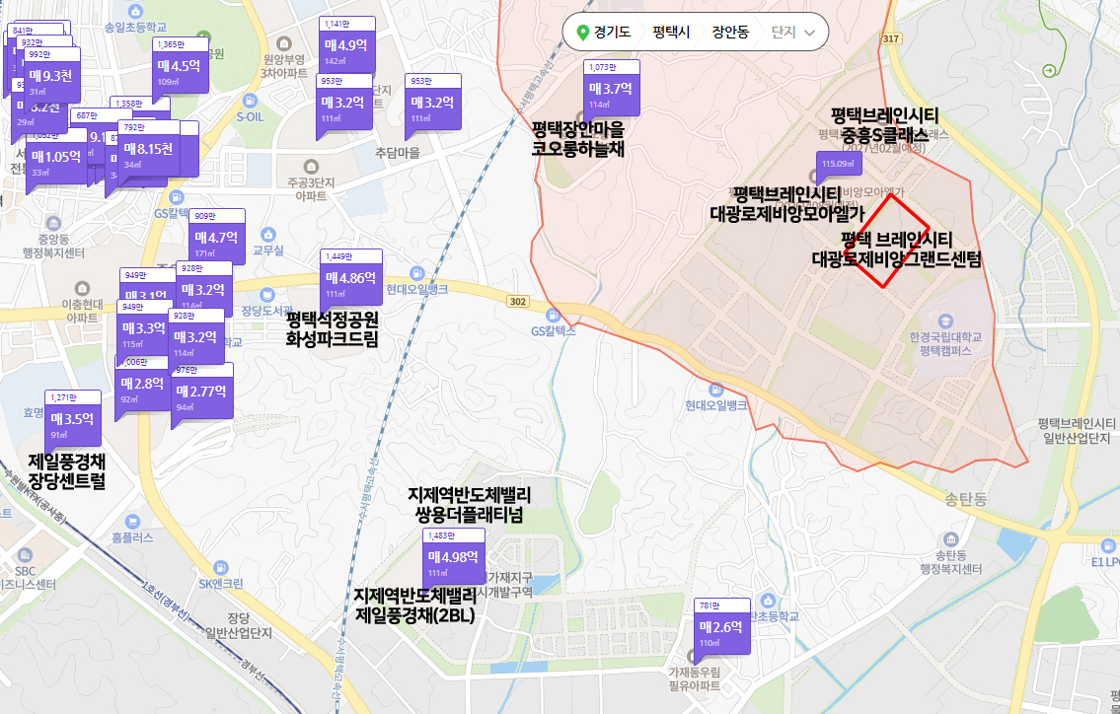Open the 매3.7억 114㎡ price marker
Viewport: 1120px width, 714px height.
[612, 88]
